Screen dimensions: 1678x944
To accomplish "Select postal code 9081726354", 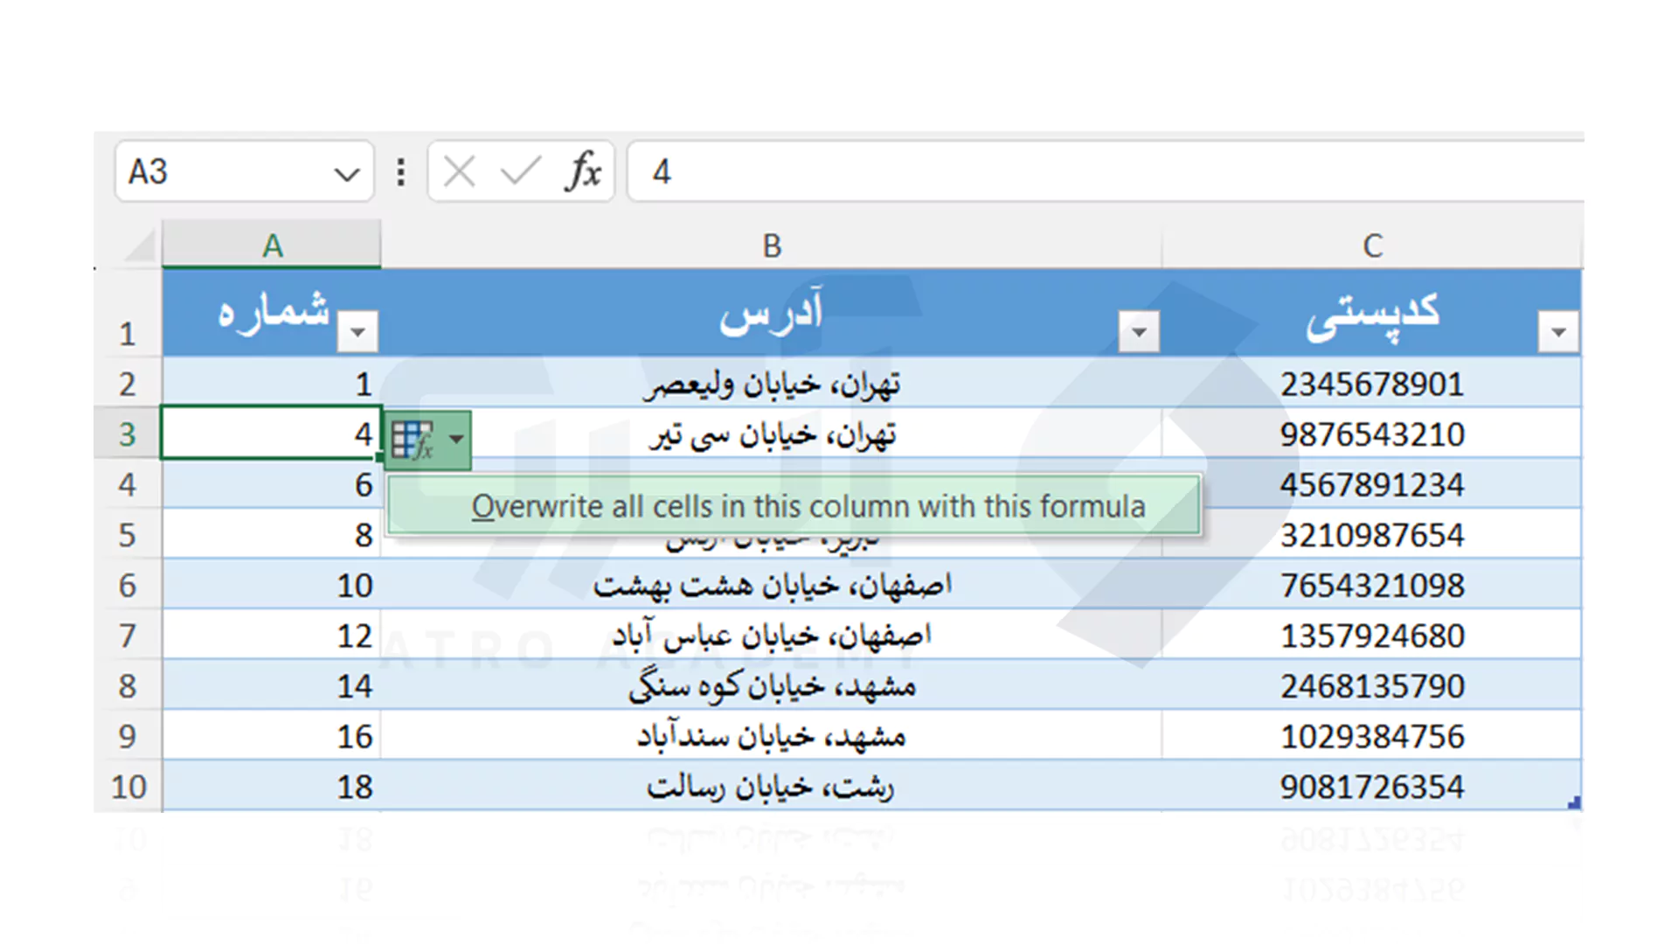I will (x=1372, y=787).
